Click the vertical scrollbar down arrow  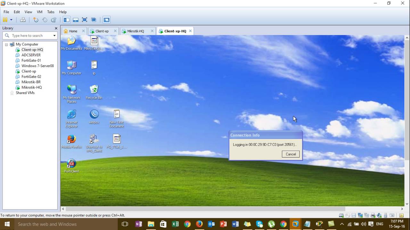(x=407, y=203)
